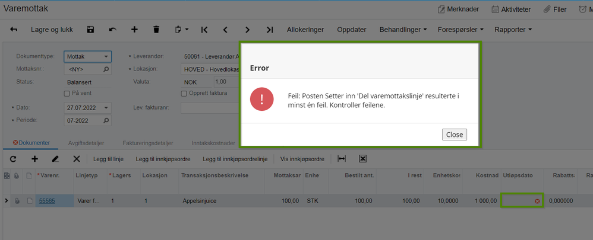
Task: Click the clipboard paste icon
Action: (178, 30)
